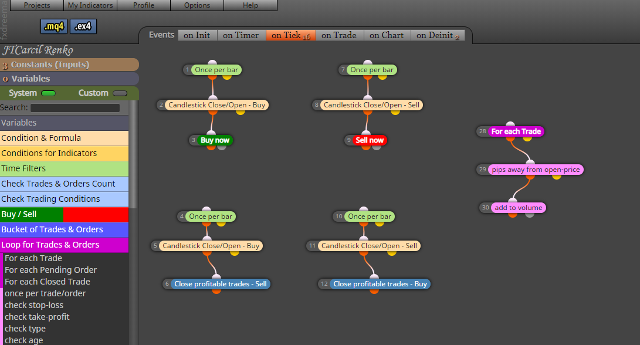Select the on Tick event tab
Screen dimensions: 640x345
[290, 36]
